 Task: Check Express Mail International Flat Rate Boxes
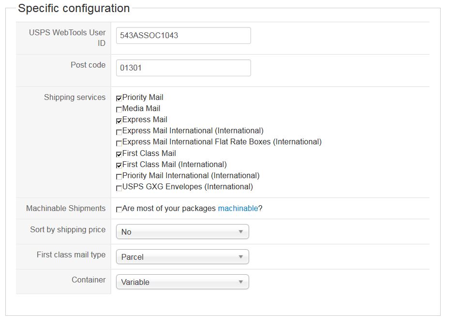(119, 143)
